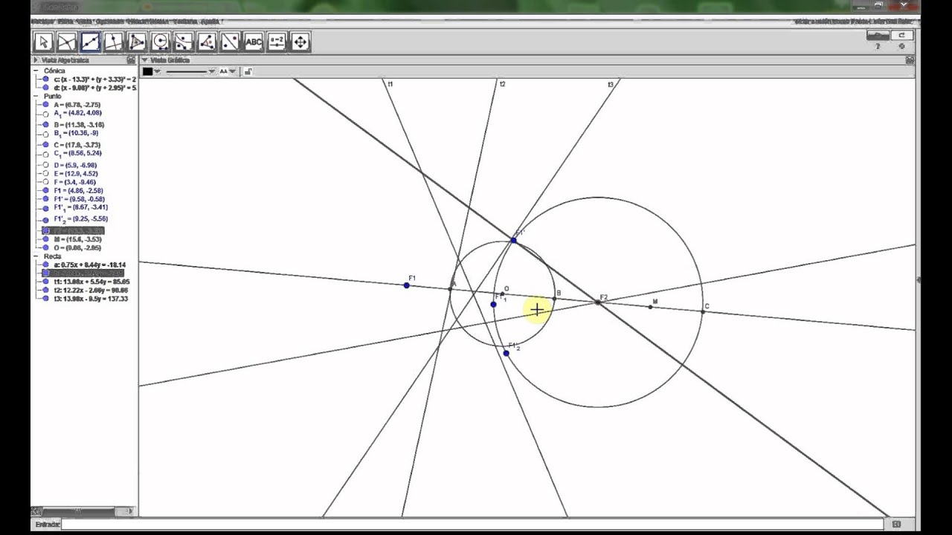Click point F1 on the canvas
Screen dimensions: 952x535
406,285
